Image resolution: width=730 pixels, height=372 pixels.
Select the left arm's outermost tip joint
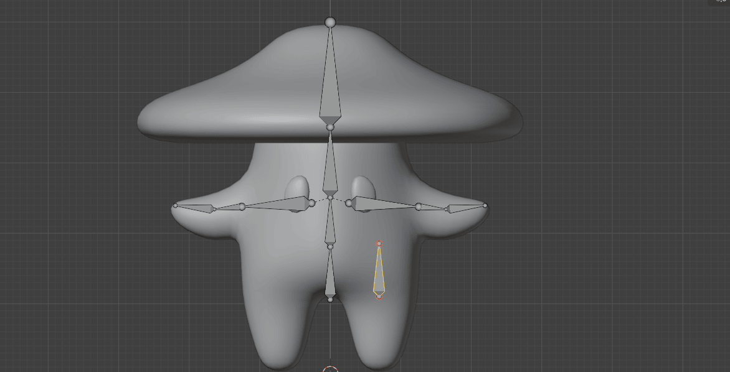click(x=175, y=205)
